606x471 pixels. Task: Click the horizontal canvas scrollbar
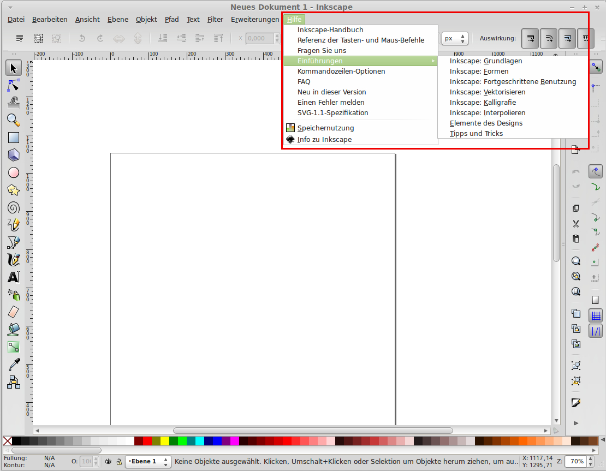[x=313, y=431]
